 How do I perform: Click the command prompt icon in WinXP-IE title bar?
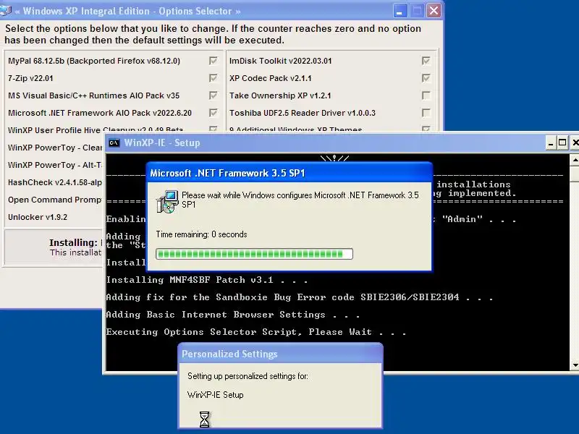point(114,142)
